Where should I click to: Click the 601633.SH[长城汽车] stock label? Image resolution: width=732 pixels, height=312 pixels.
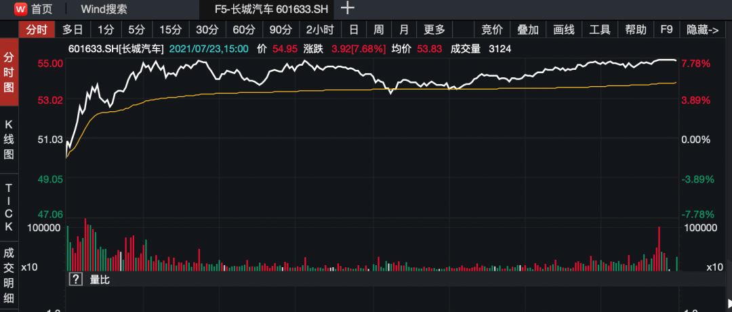(117, 49)
